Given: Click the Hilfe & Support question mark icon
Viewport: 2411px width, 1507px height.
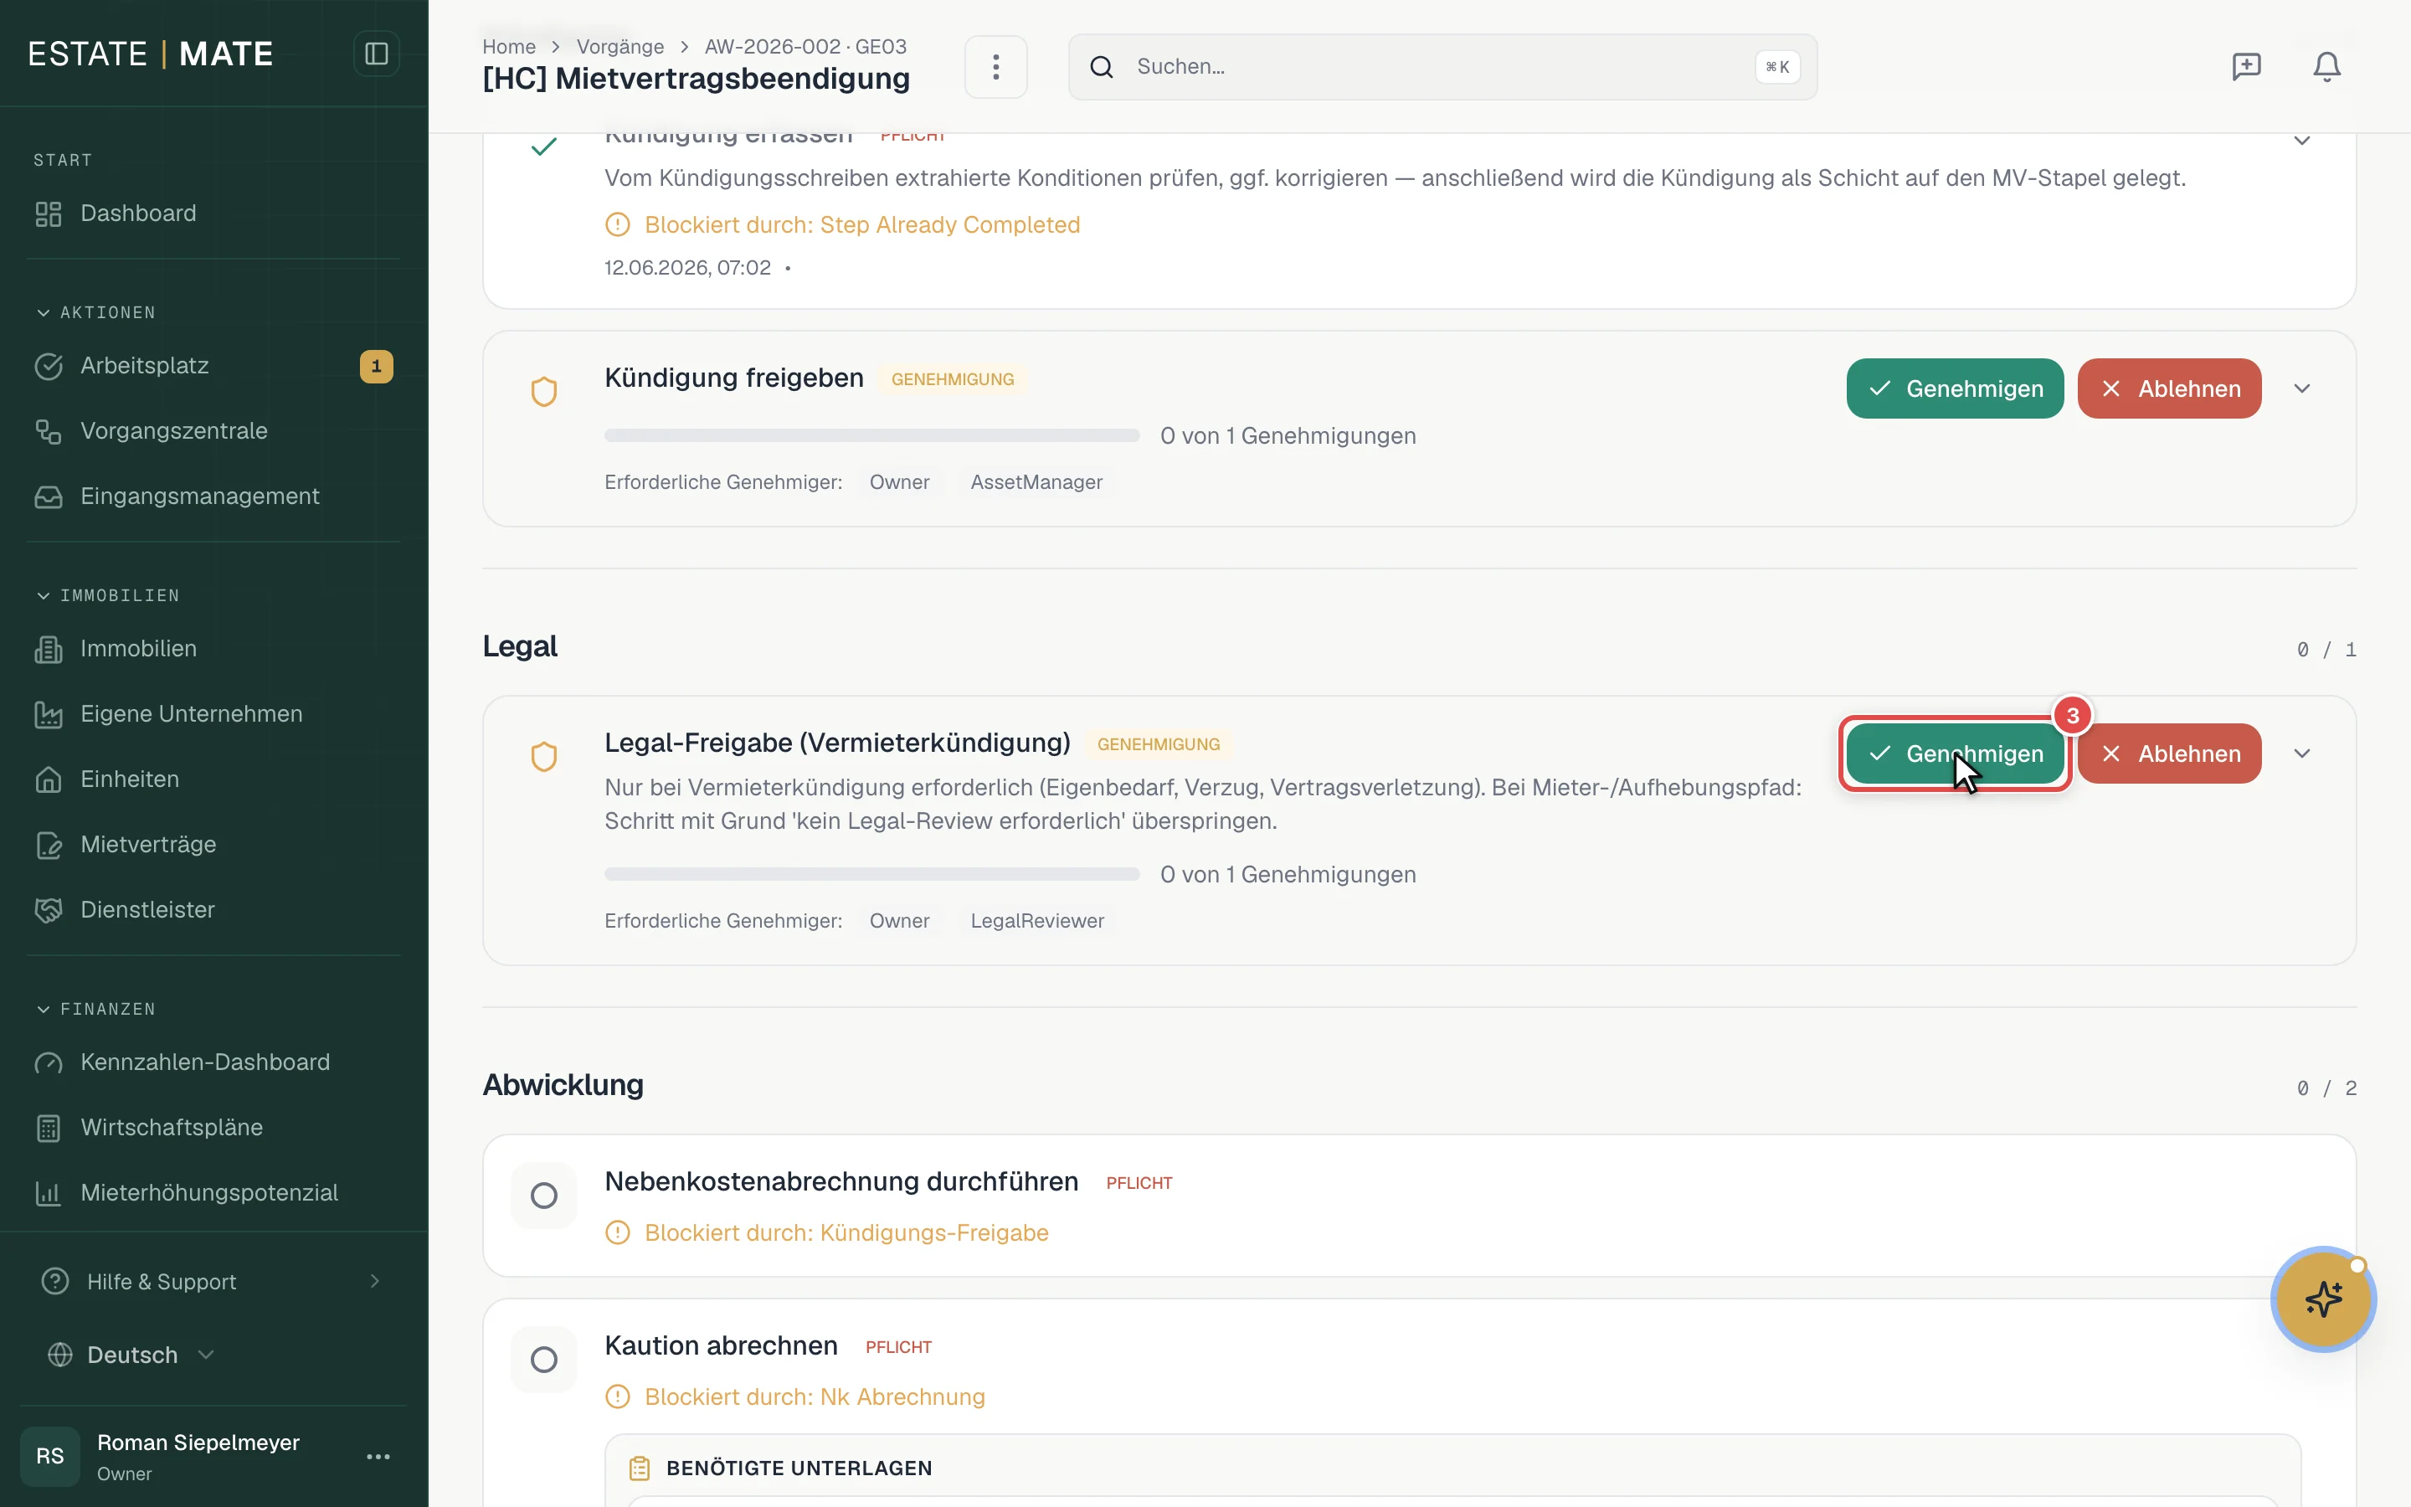Looking at the screenshot, I should pos(54,1281).
